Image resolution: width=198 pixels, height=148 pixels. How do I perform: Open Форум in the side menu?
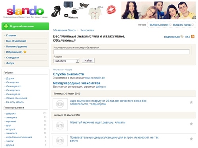[x=10, y=63]
